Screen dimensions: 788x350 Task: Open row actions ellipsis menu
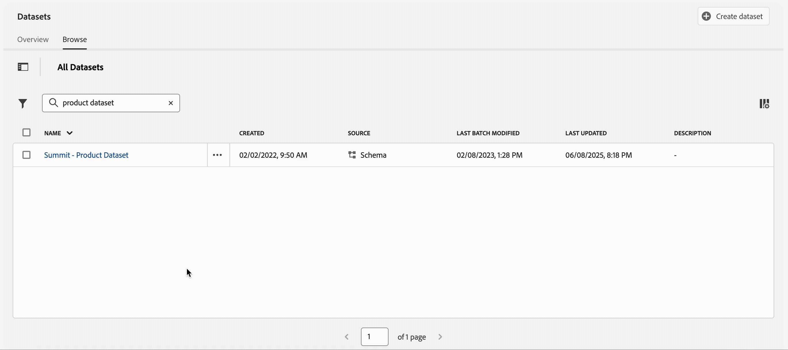tap(217, 155)
